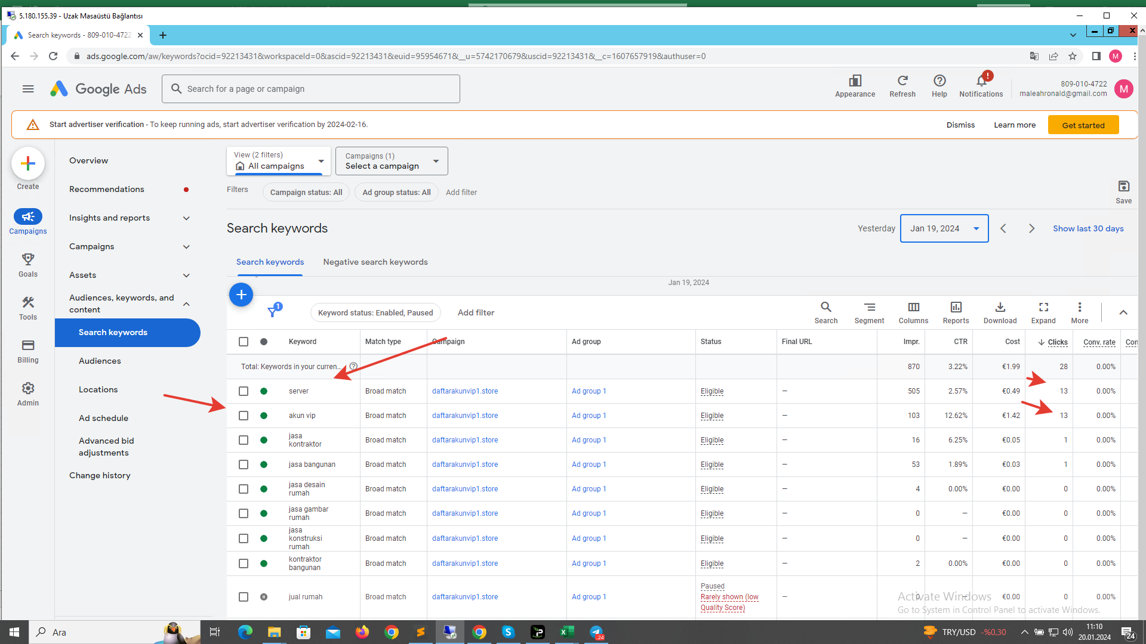Click Keyword status: Enabled, Paused chip
The width and height of the screenshot is (1146, 644).
(x=375, y=312)
